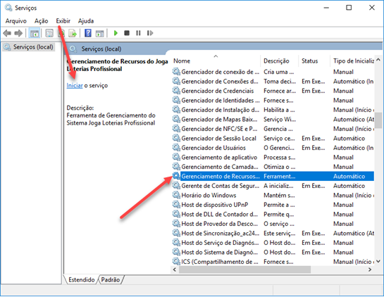Click the Forward arrow toolbar icon
Image resolution: width=384 pixels, height=297 pixels.
pyautogui.click(x=18, y=33)
